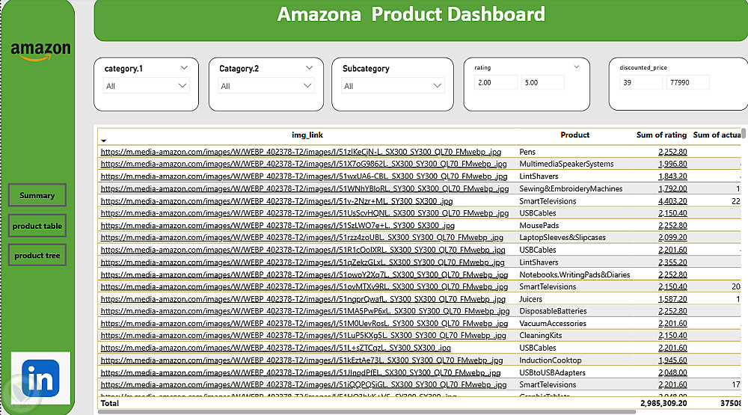The width and height of the screenshot is (748, 415).
Task: Click rating value 1,587.20
Action: click(x=672, y=299)
